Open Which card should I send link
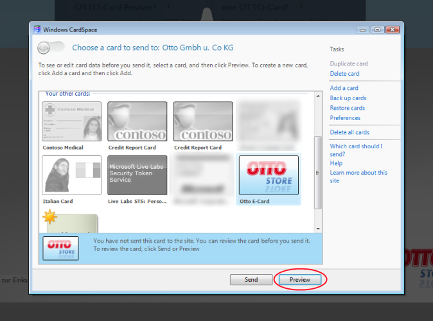Screen dimensions: 433x321 [357, 150]
